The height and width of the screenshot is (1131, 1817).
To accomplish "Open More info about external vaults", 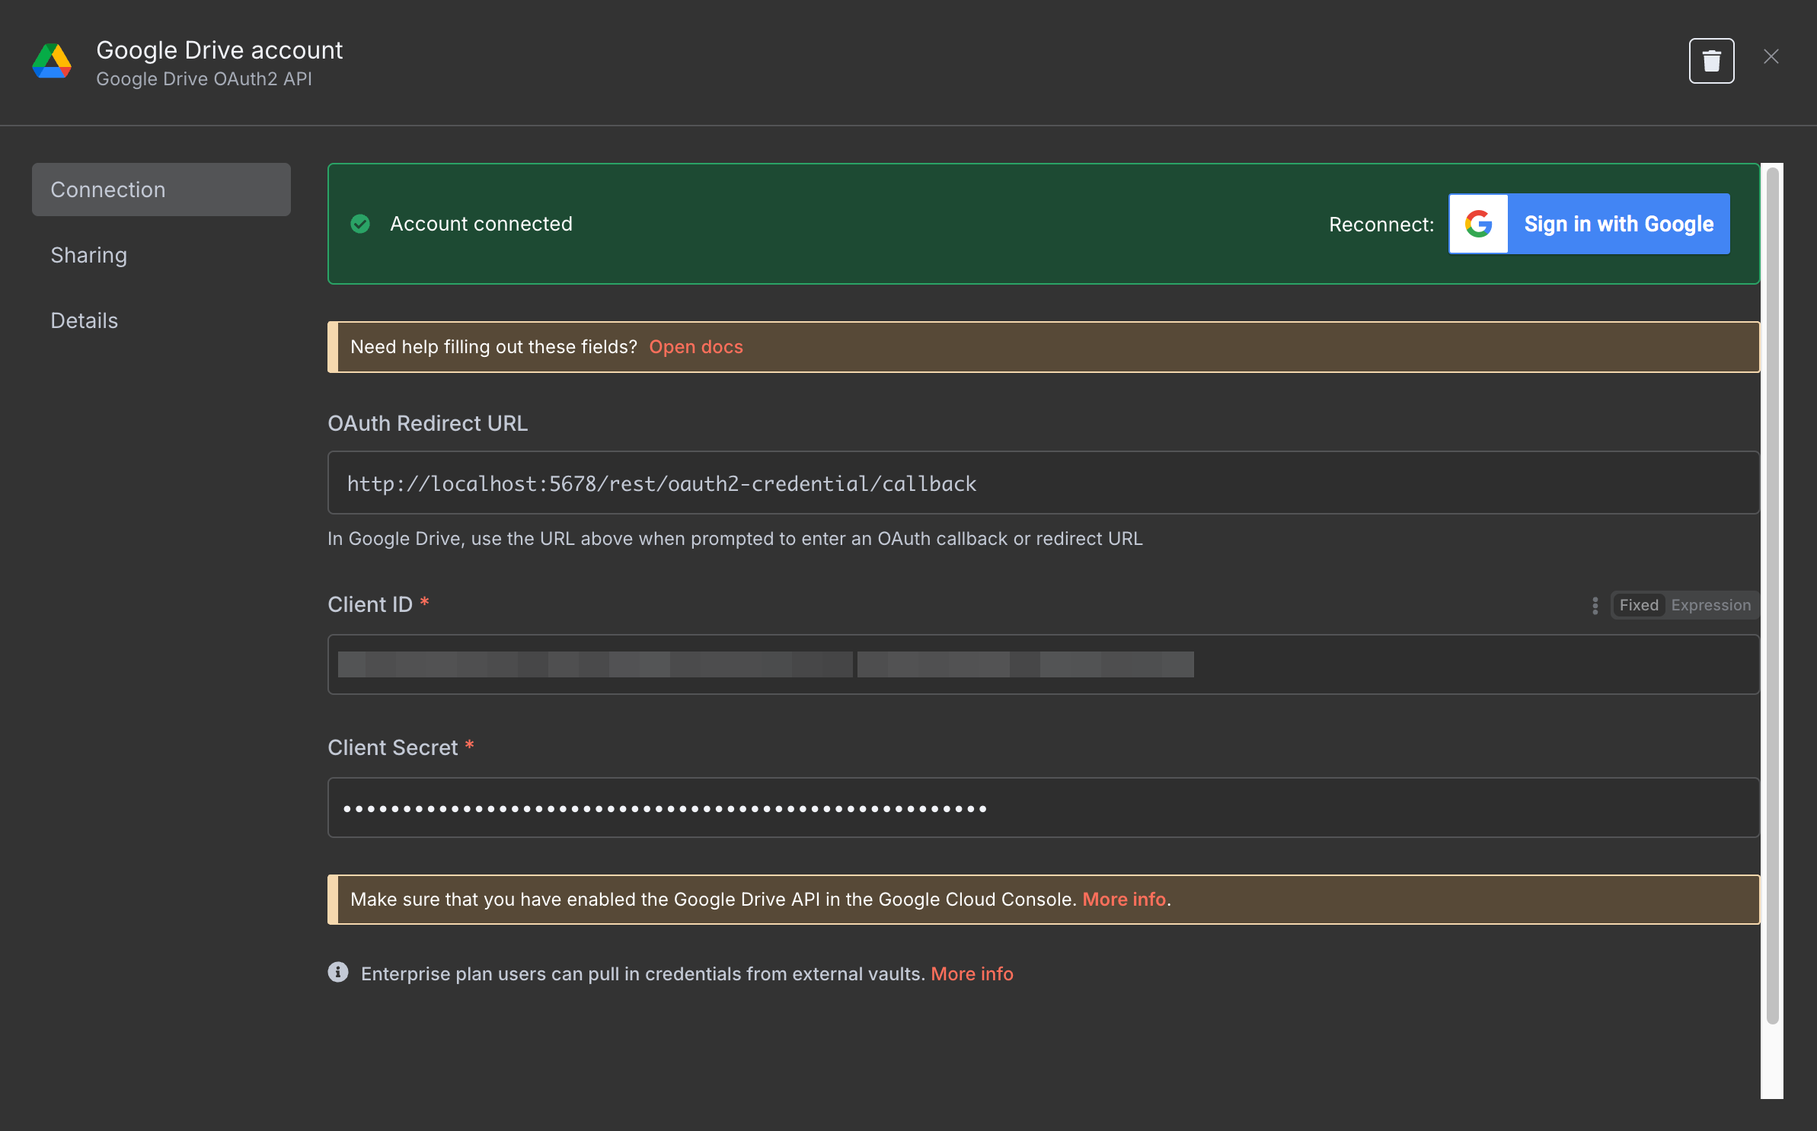I will [972, 974].
